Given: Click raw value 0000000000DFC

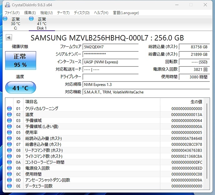Looking at the screenshot, I should 187,162.
